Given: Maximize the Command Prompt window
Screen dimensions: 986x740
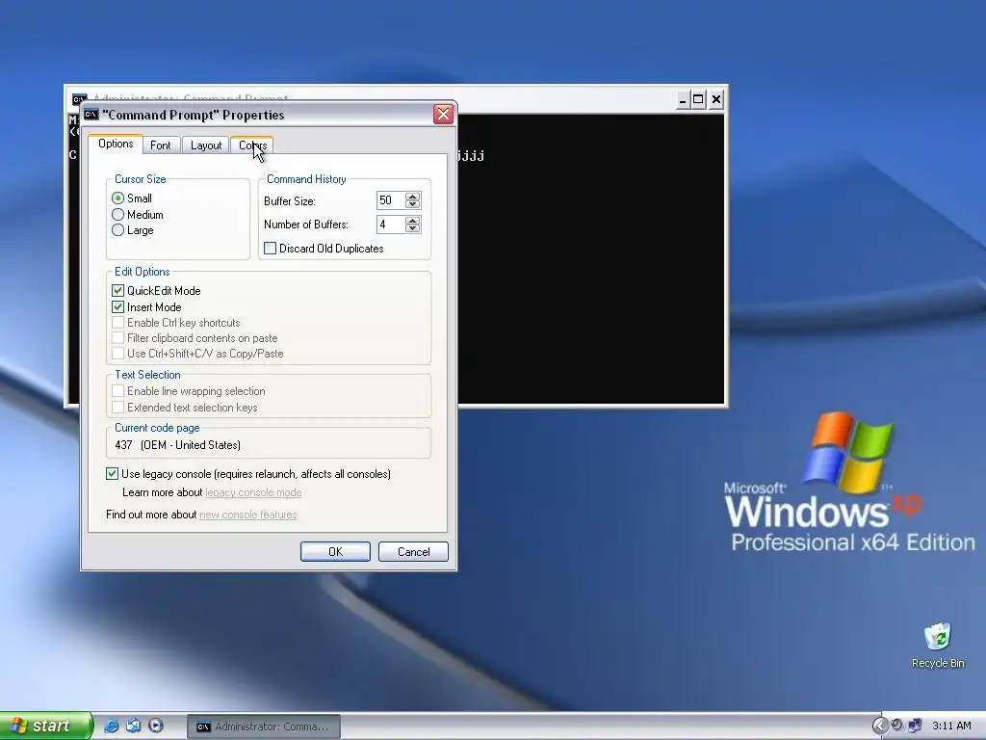Looking at the screenshot, I should click(698, 99).
